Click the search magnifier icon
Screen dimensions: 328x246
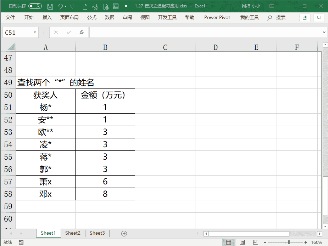269,18
